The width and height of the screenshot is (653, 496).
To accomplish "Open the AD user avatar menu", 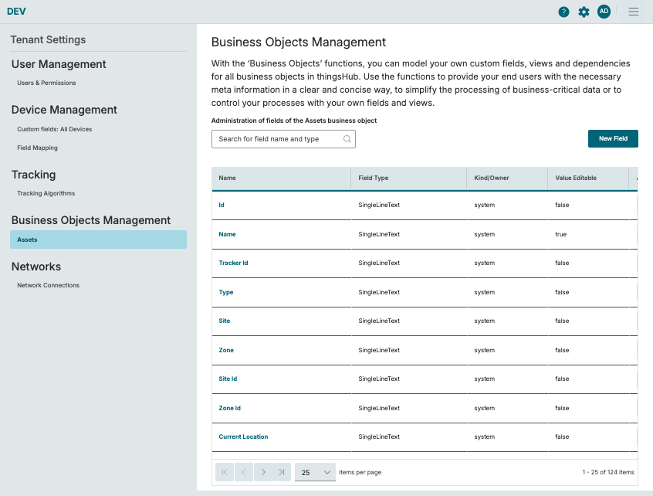I will [604, 12].
